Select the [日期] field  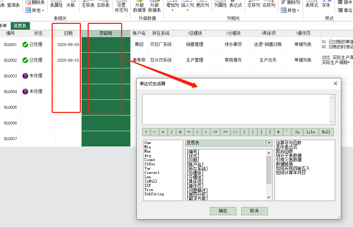[x=193, y=160]
